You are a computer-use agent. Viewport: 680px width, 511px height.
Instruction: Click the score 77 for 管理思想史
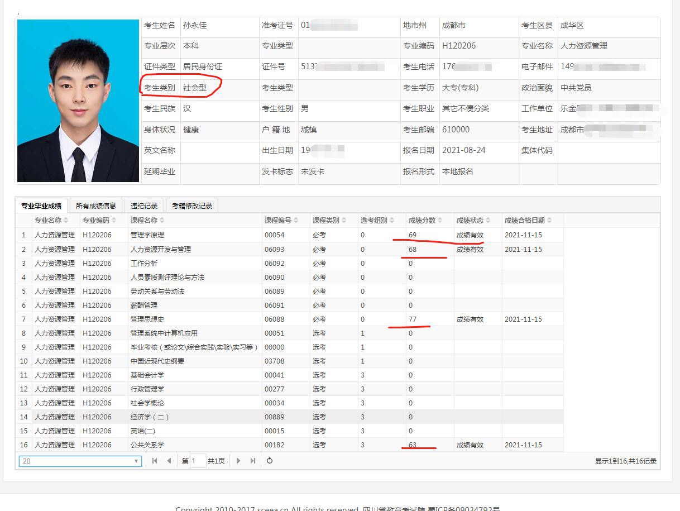point(413,319)
